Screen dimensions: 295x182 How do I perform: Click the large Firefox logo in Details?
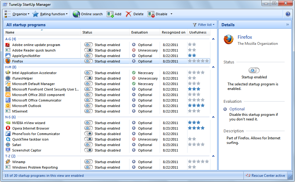pyautogui.click(x=229, y=40)
